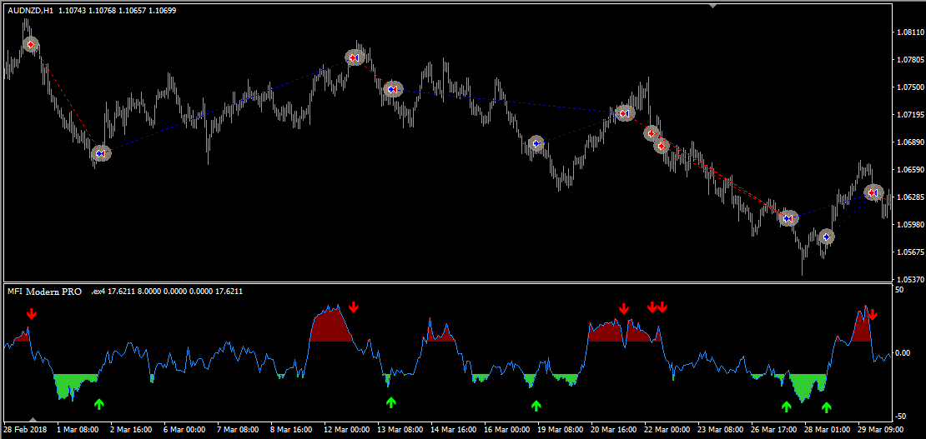Click the trade marker near 13 Mar 08:00
This screenshot has width=926, height=439.
tap(393, 89)
